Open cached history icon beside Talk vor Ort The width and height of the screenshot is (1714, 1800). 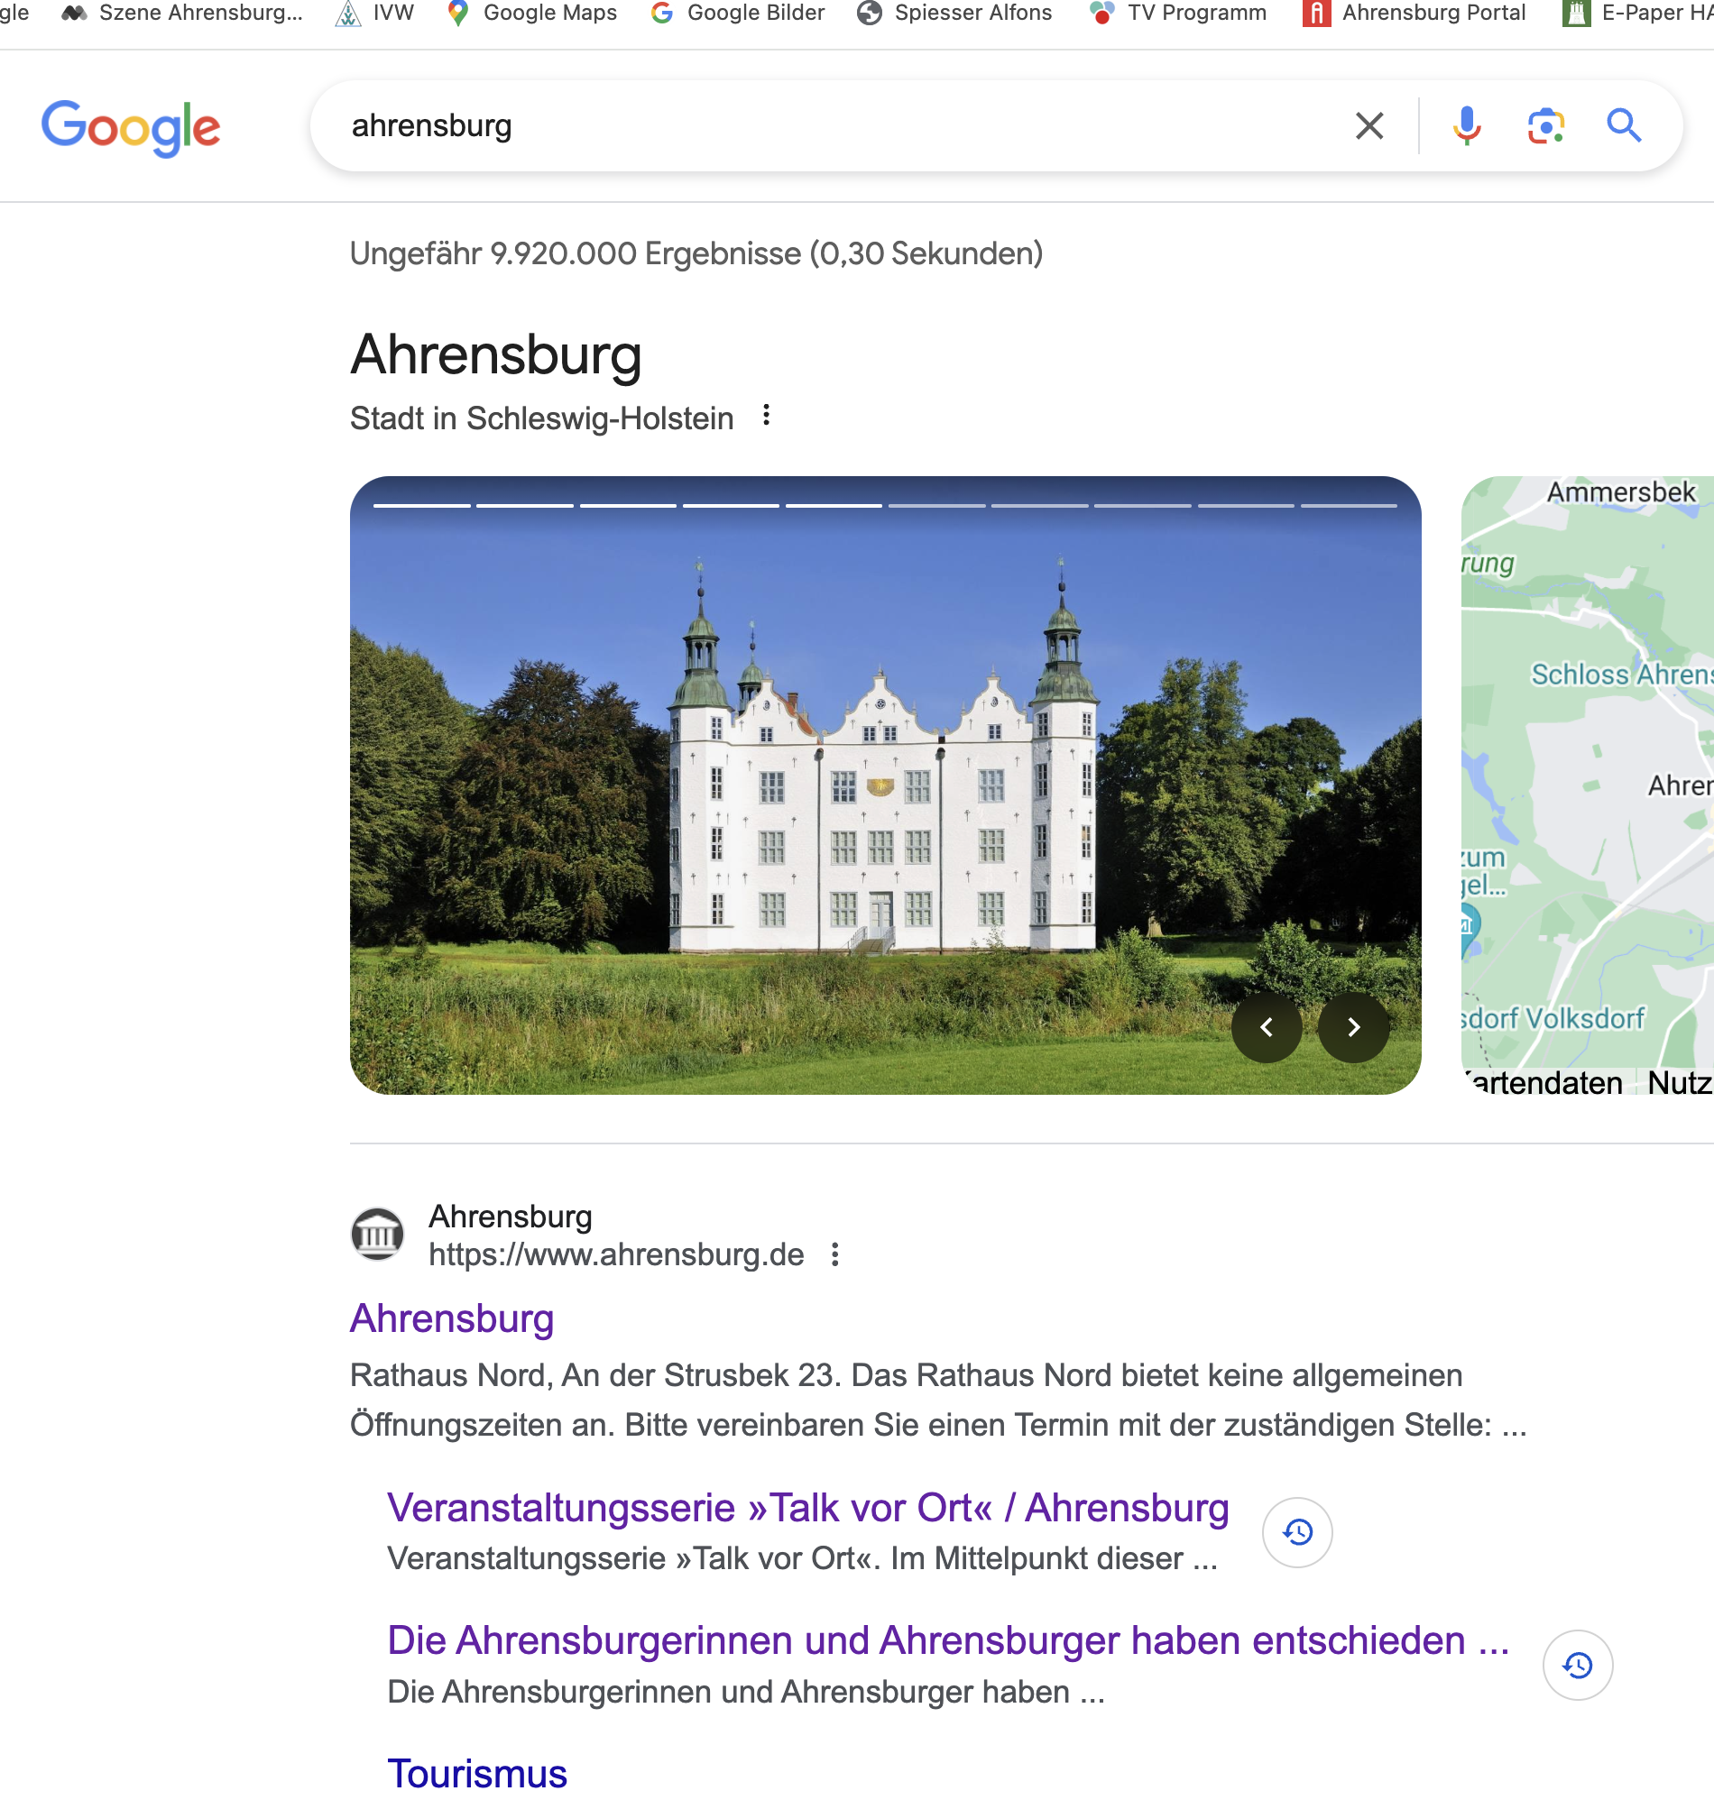(x=1296, y=1531)
